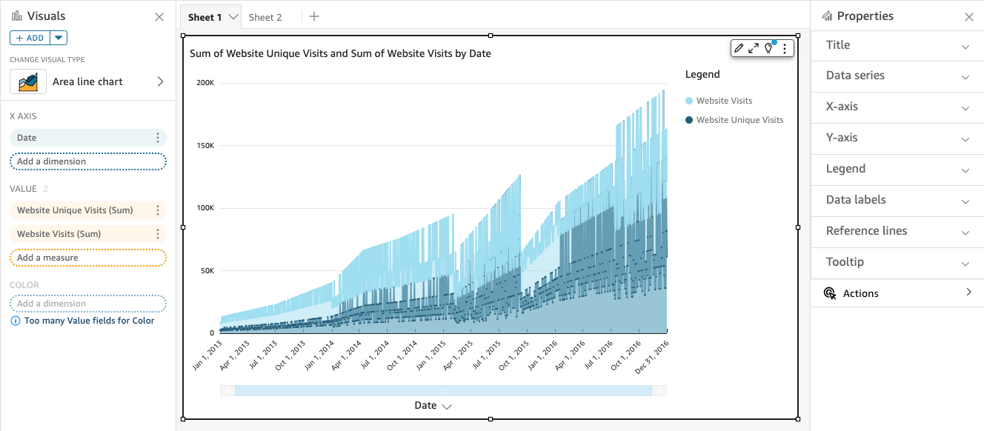Click the Website Unique Visits legend label
The image size is (984, 431).
740,120
